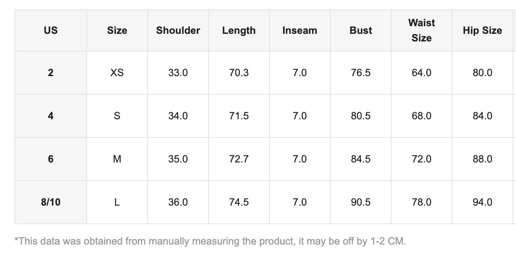This screenshot has width=516, height=264.
Task: Select the 74.5 length value for L
Action: [239, 202]
